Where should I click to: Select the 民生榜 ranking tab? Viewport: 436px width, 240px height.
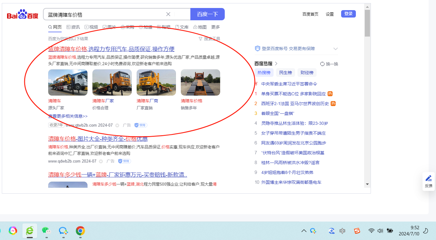click(286, 73)
